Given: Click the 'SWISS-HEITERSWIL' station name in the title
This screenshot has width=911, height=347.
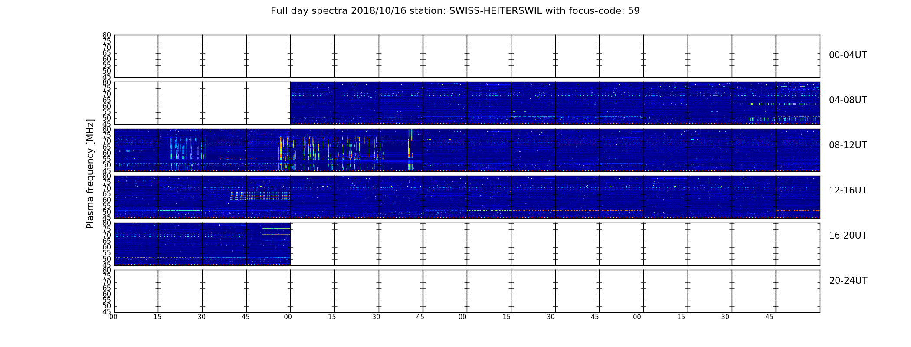Looking at the screenshot, I should point(495,11).
